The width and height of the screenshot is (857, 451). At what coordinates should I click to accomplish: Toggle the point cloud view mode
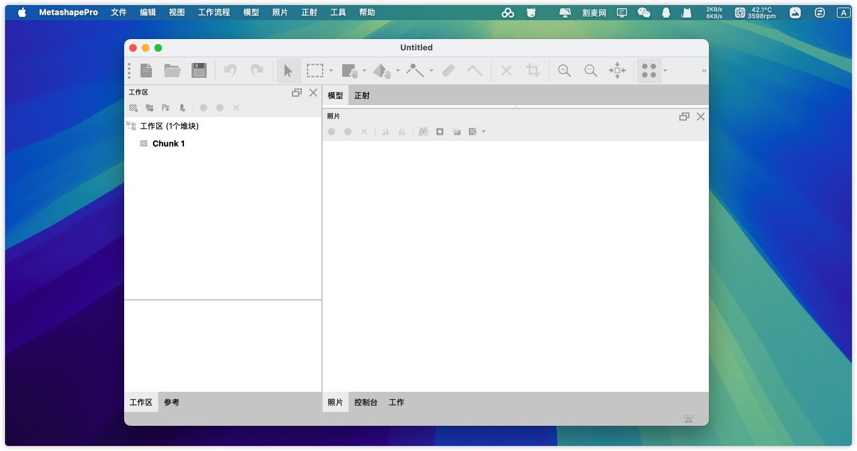648,71
